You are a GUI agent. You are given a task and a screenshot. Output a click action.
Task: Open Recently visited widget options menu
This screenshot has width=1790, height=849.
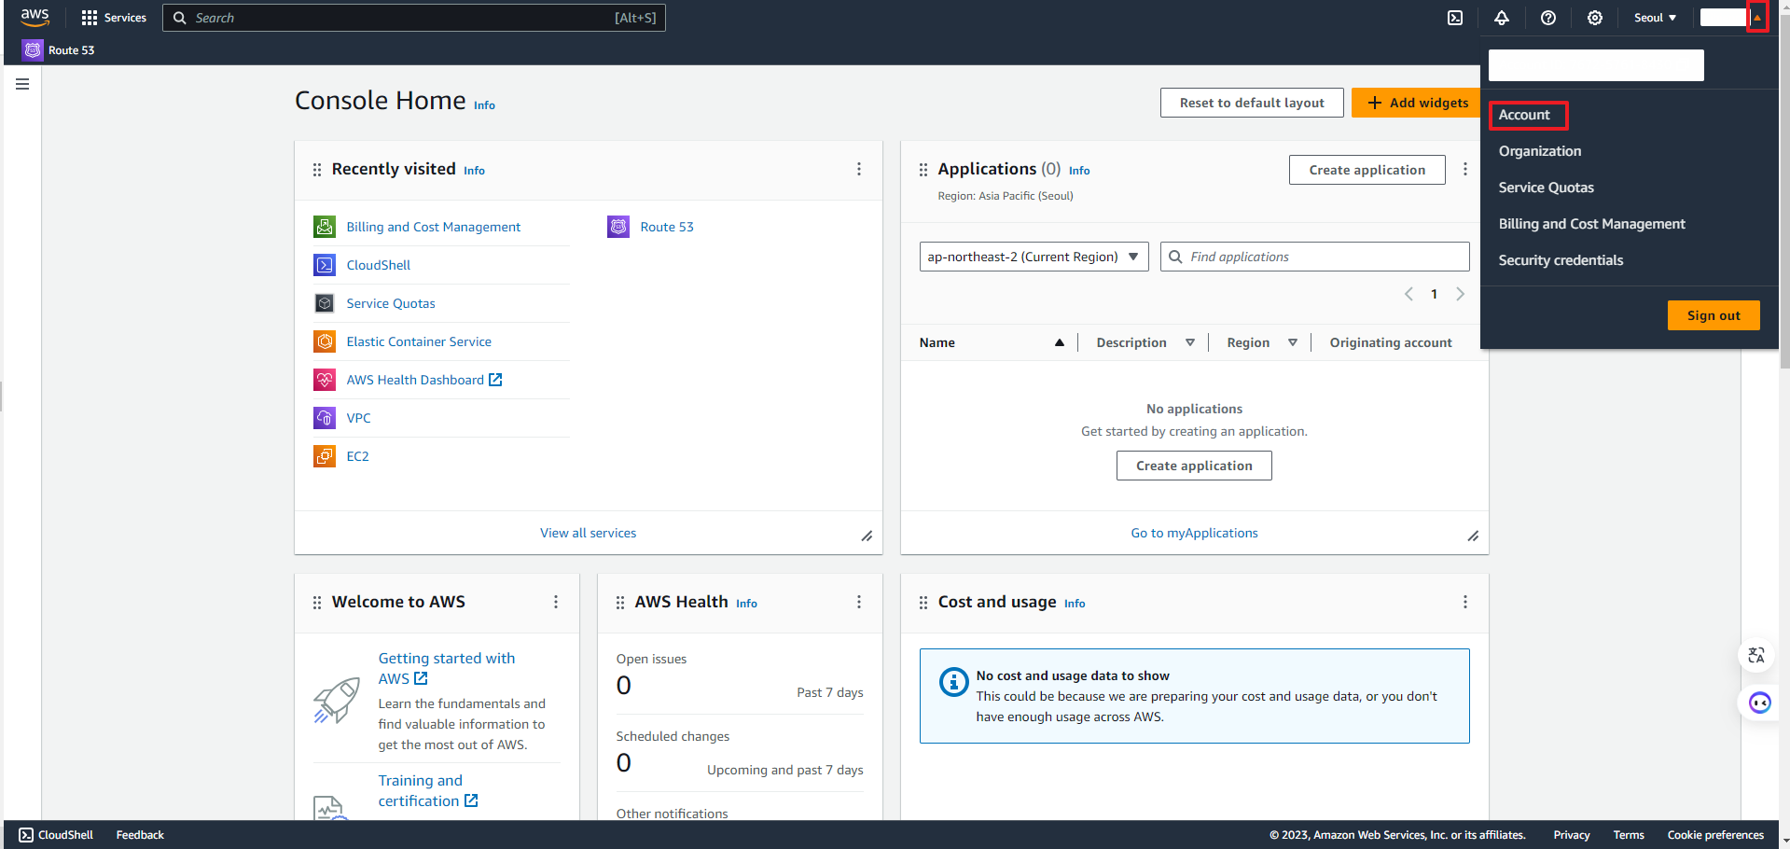tap(859, 169)
